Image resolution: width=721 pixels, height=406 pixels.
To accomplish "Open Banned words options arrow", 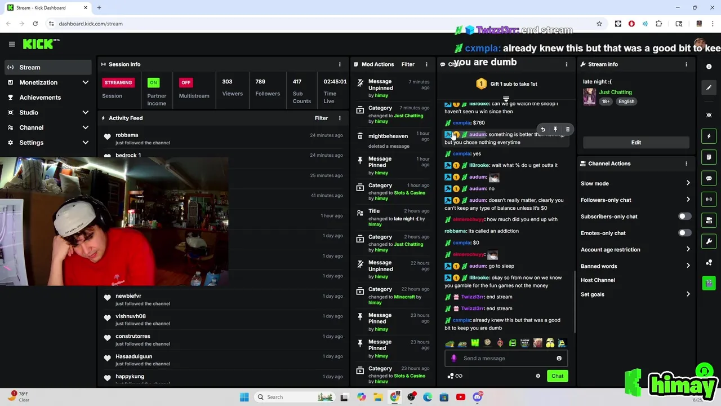I will 688,266.
